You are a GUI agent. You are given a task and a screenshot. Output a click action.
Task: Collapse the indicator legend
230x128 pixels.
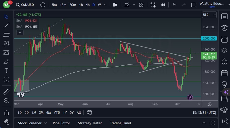click(20, 33)
